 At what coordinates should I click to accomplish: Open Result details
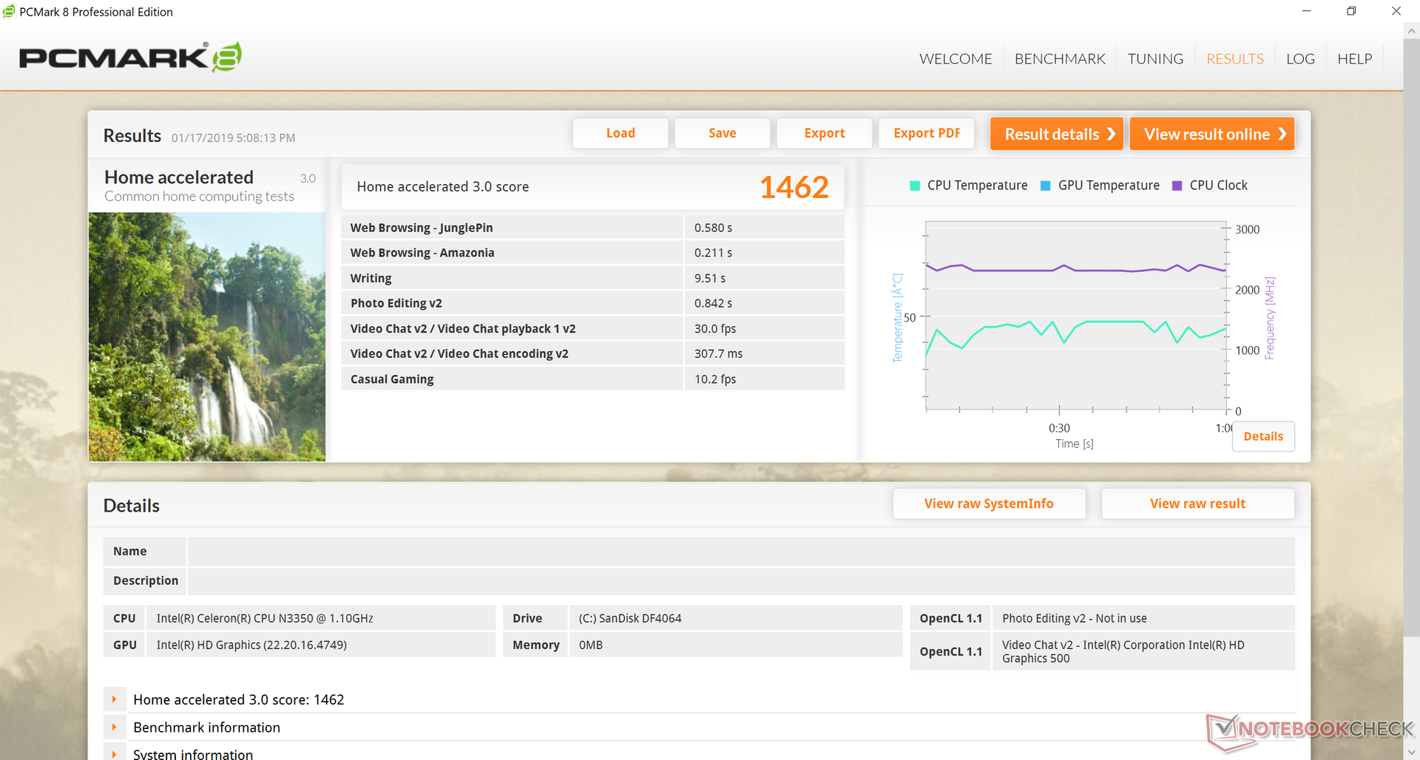(x=1057, y=134)
